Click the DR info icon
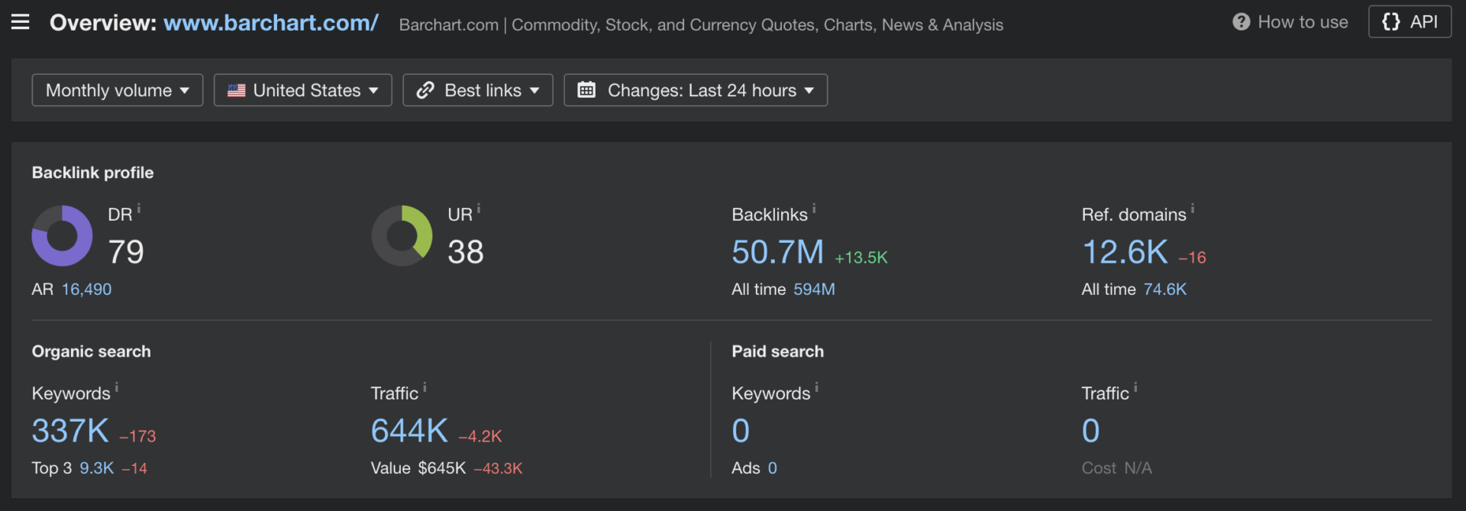The height and width of the screenshot is (511, 1466). coord(138,209)
